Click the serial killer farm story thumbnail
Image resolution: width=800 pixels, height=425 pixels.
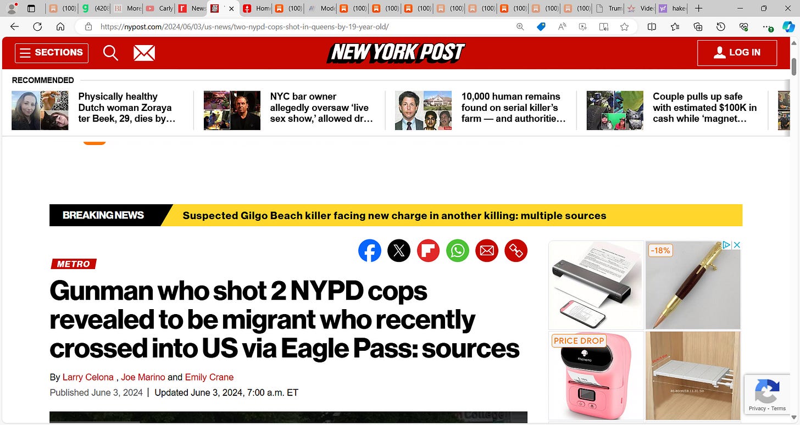[x=423, y=110]
